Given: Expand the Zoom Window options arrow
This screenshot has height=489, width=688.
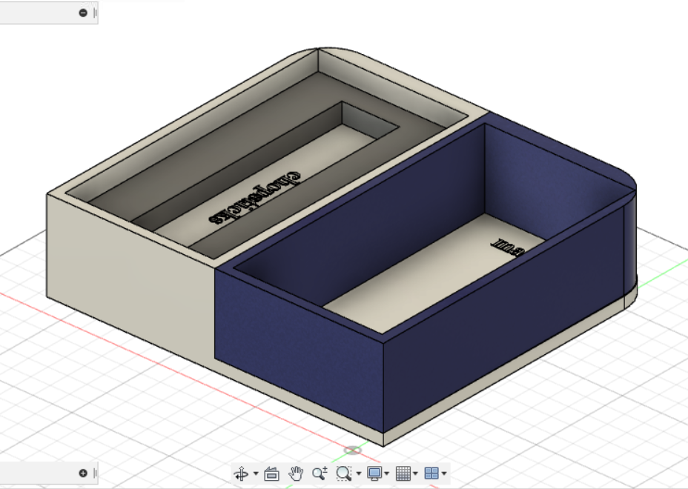Looking at the screenshot, I should click(359, 473).
